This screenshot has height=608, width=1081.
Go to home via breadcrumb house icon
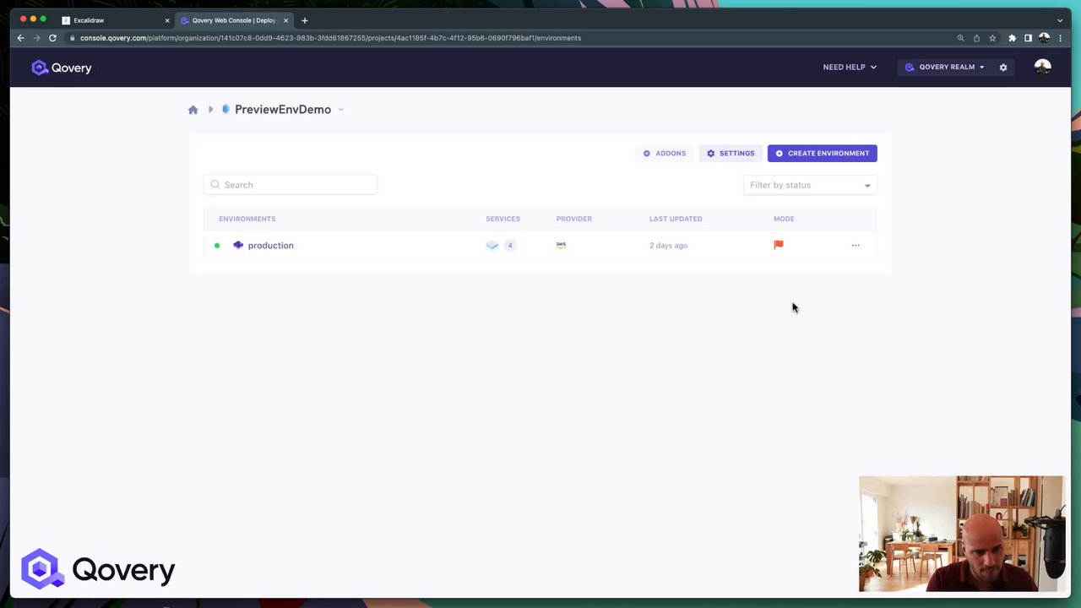tap(193, 110)
